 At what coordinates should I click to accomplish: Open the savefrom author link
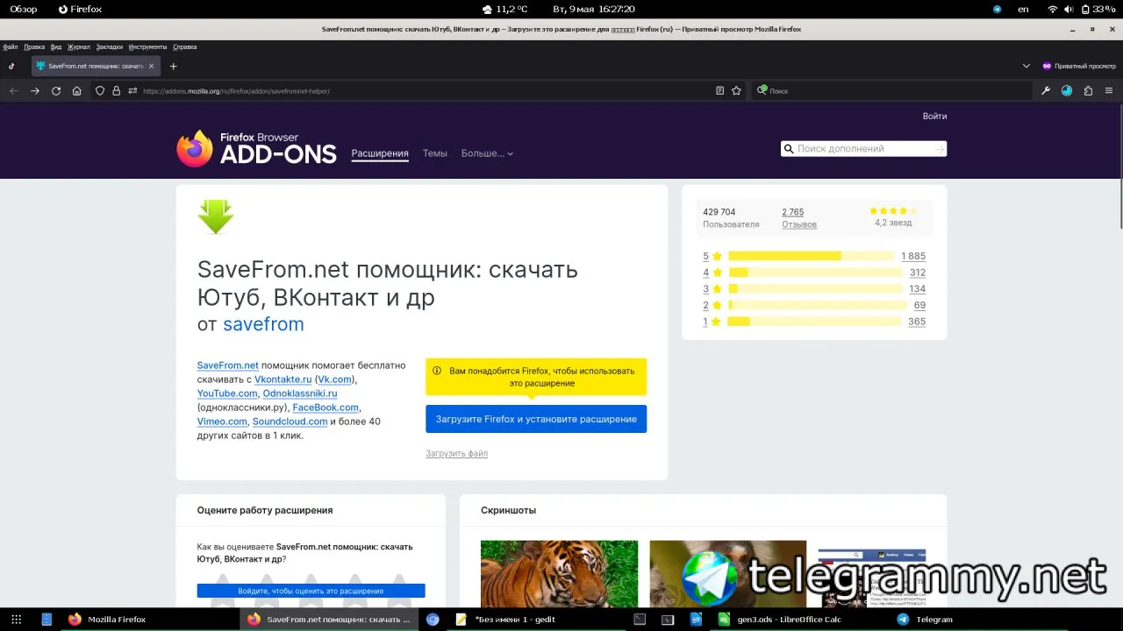[x=263, y=324]
